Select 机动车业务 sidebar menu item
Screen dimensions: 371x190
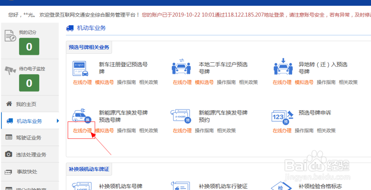pyautogui.click(x=30, y=121)
